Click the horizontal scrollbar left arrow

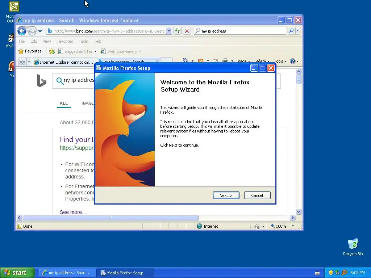pyautogui.click(x=20, y=218)
